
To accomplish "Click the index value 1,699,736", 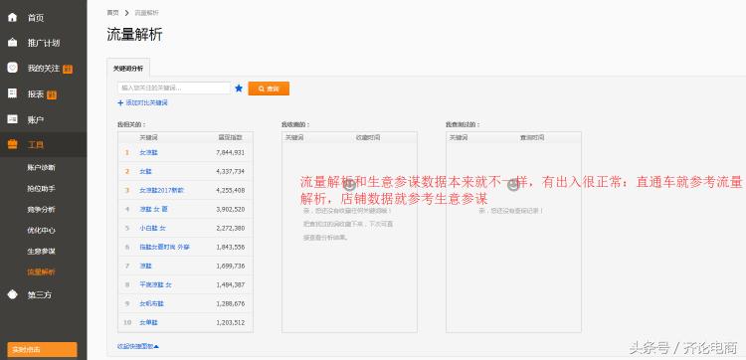I will pyautogui.click(x=231, y=266).
